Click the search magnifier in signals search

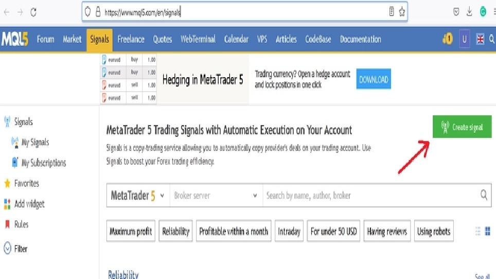(x=484, y=195)
